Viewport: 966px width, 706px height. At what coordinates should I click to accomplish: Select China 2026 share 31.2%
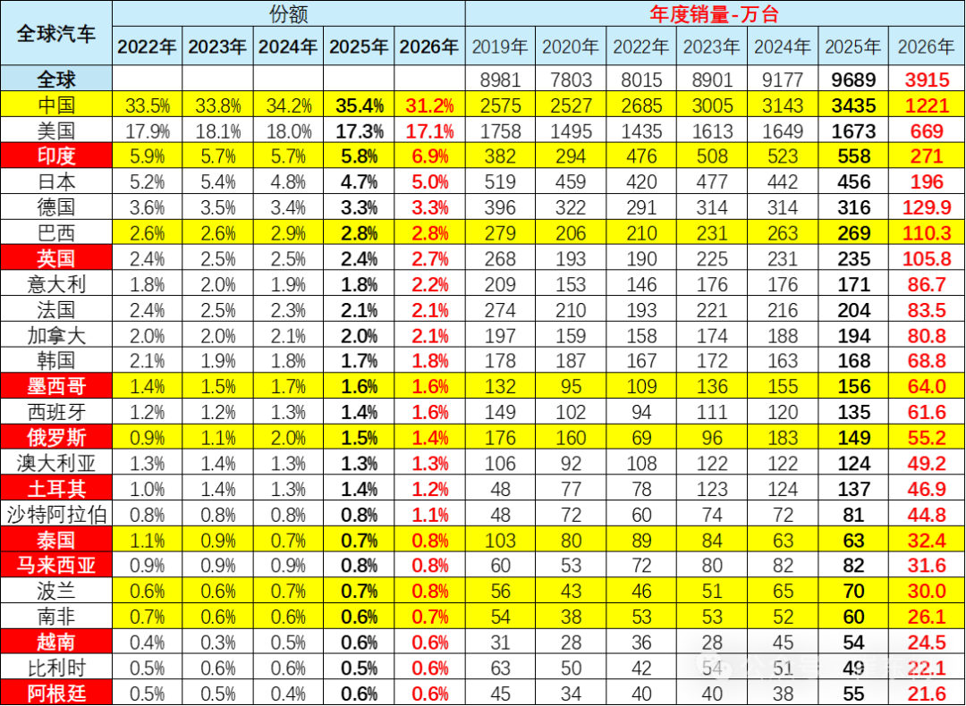(x=429, y=105)
